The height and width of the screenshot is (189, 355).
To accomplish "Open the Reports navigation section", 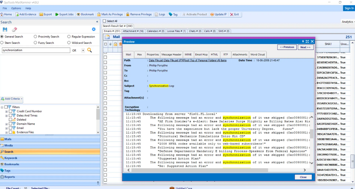I will pos(50,177).
